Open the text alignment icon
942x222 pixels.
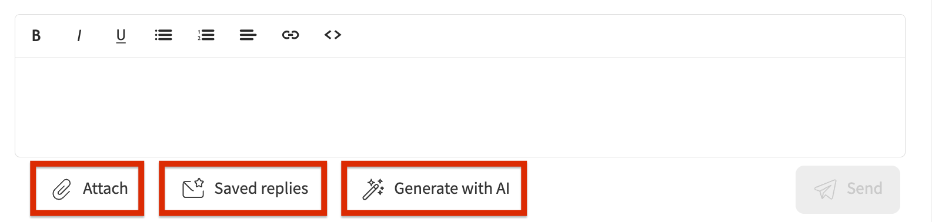248,35
